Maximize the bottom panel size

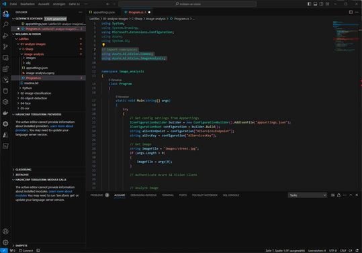[x=351, y=195]
